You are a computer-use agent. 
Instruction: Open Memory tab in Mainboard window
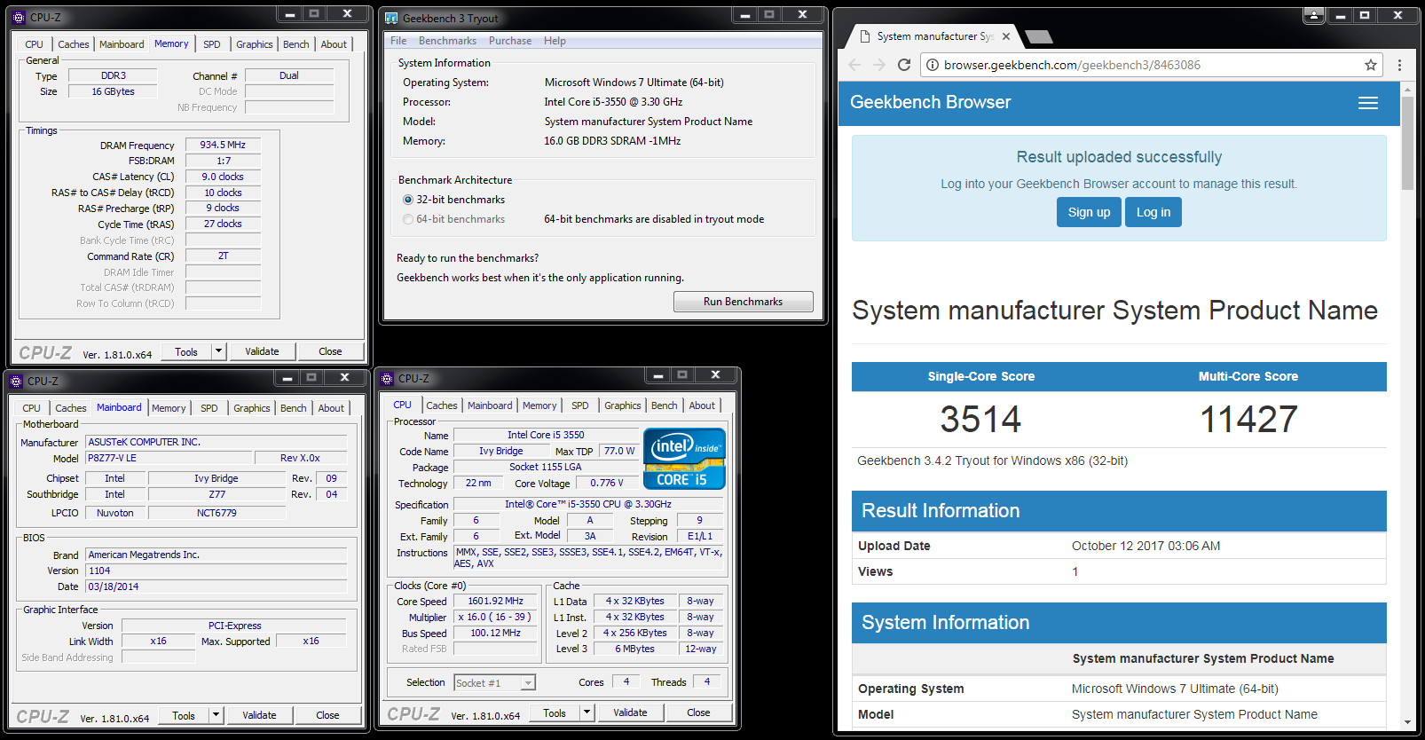(169, 408)
